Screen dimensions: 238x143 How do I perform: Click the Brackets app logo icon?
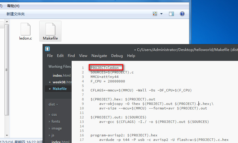(47, 49)
